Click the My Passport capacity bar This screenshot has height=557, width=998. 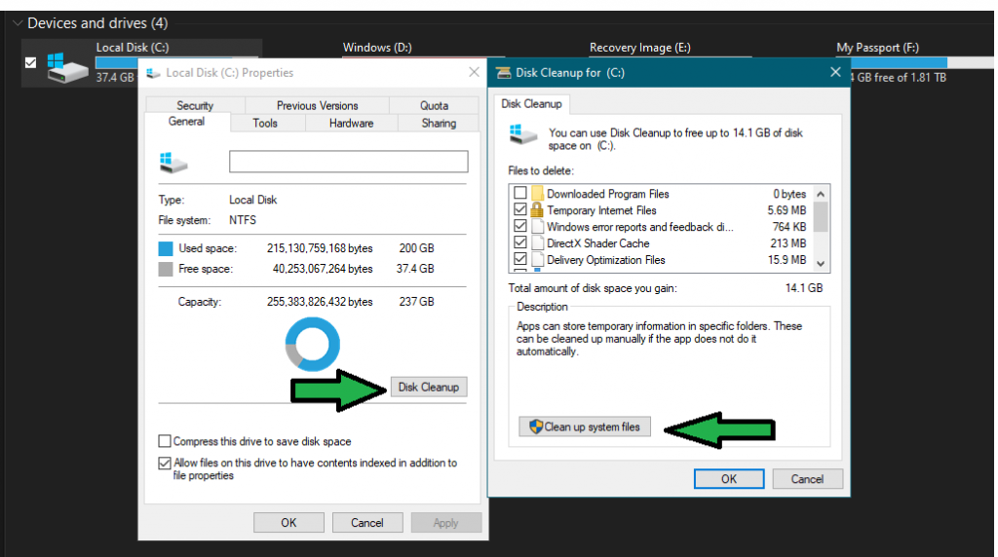pos(921,62)
